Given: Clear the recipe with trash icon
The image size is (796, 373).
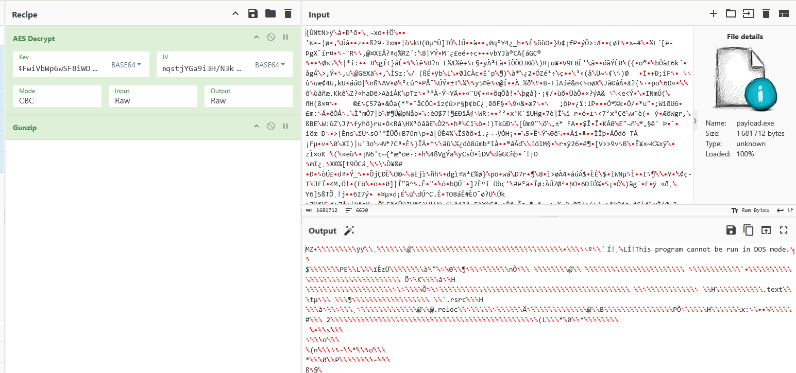Looking at the screenshot, I should click(288, 14).
